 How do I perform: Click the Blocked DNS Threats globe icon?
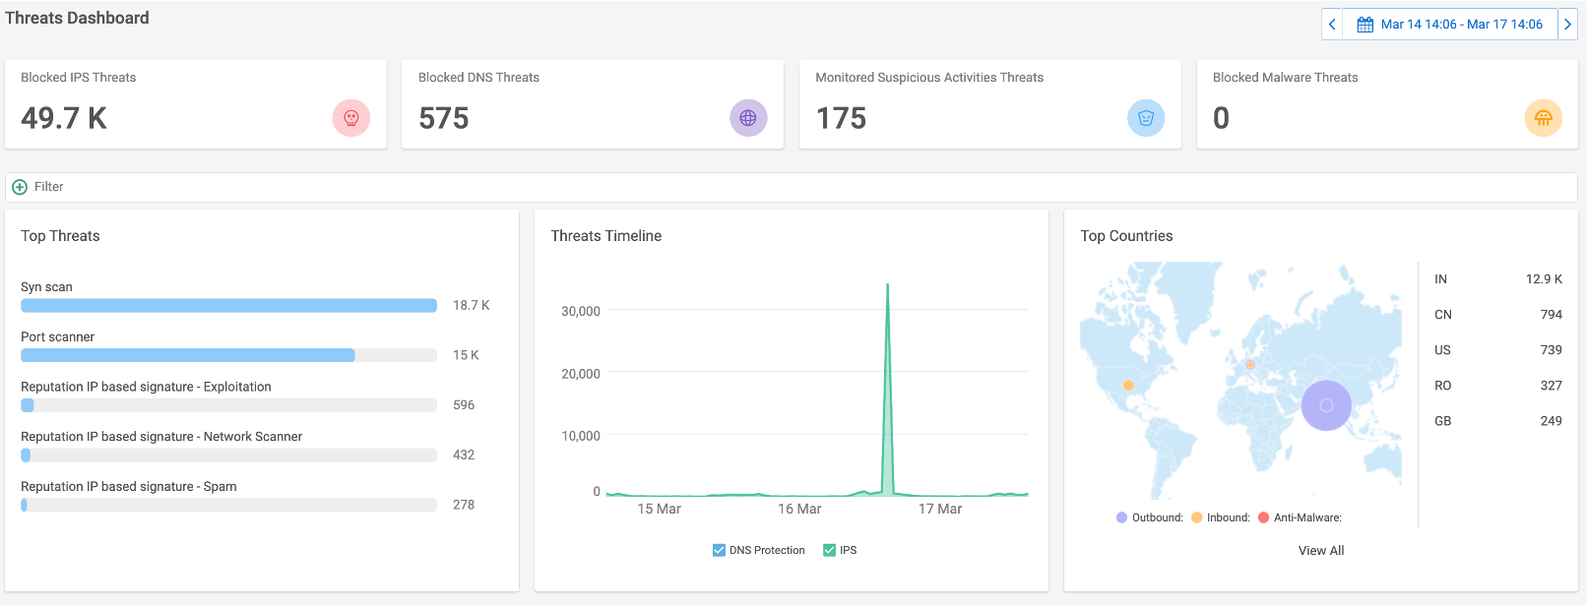click(x=748, y=118)
